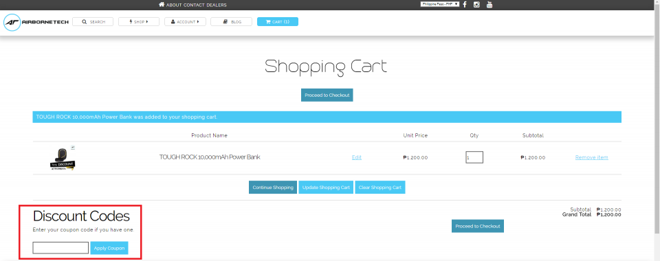
Task: Click the AirborneTech logo
Action: pos(36,22)
